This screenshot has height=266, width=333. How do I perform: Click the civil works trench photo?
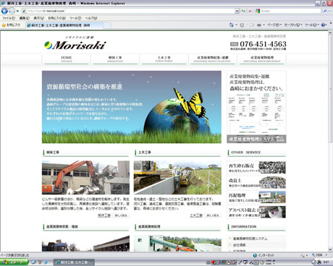click(177, 178)
